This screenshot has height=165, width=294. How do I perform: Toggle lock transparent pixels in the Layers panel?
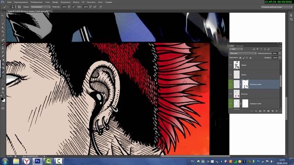(240, 58)
